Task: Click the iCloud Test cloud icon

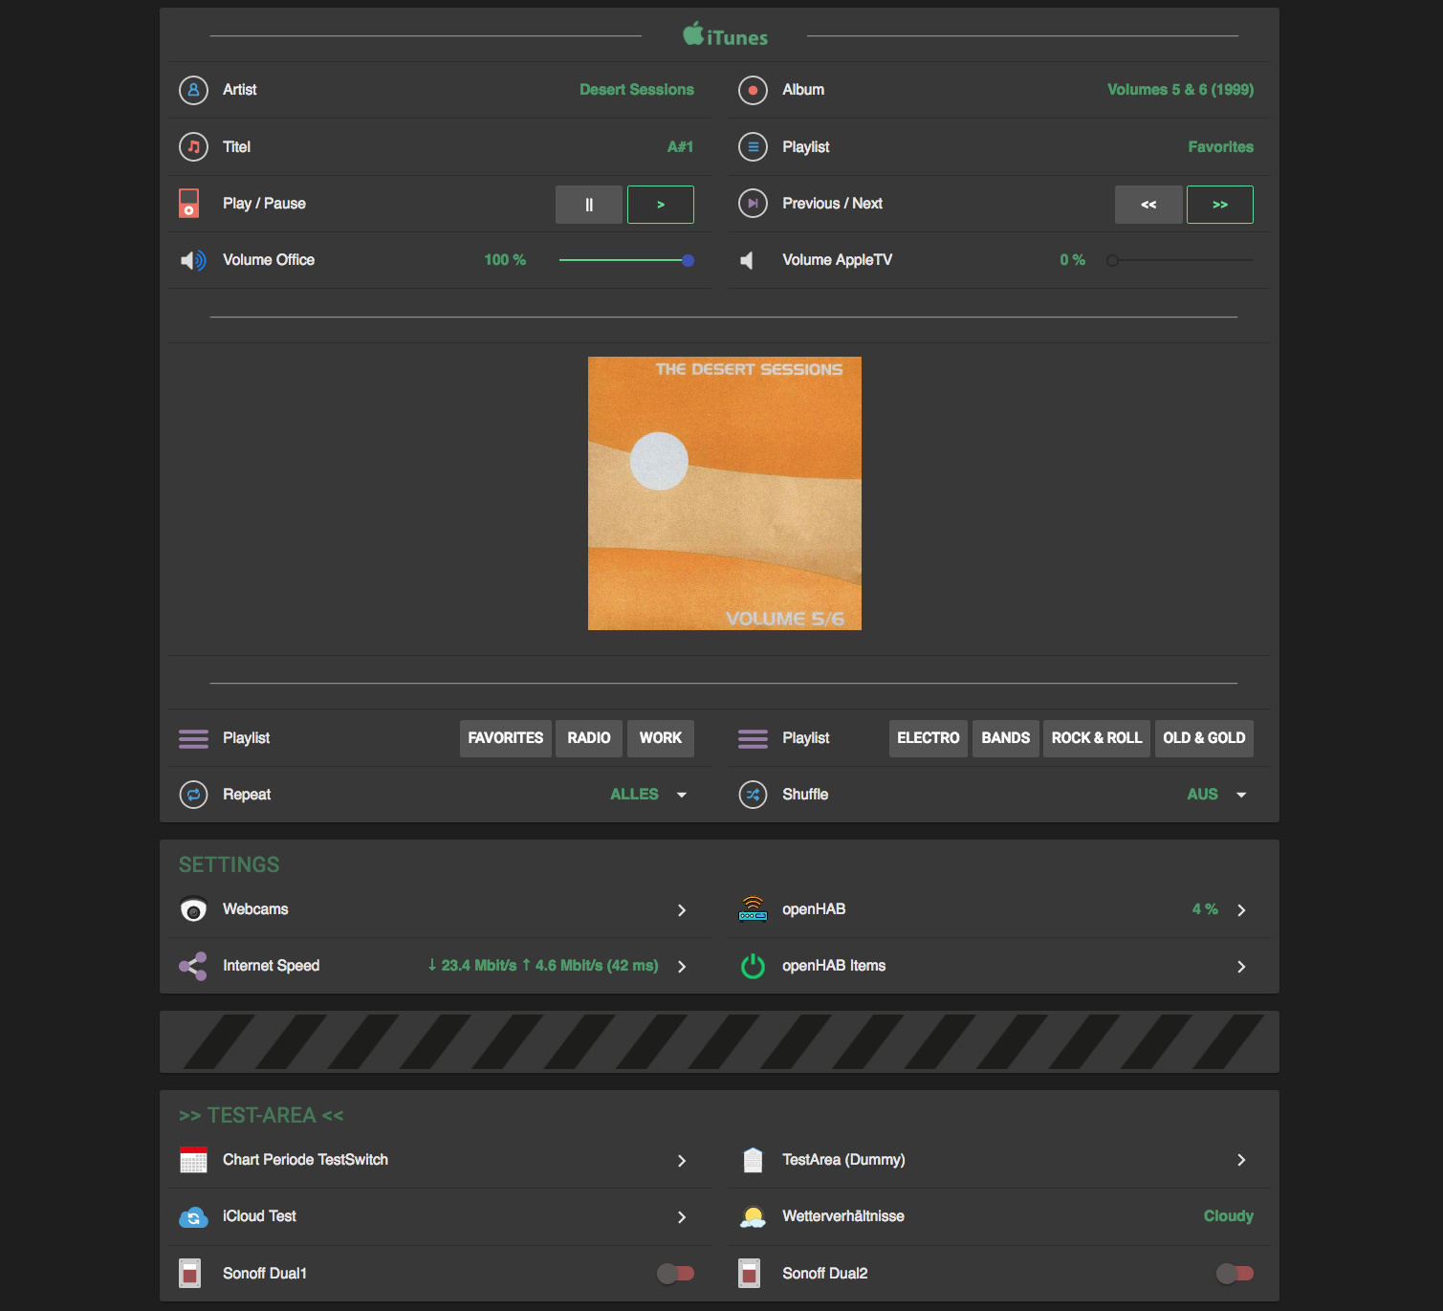Action: (x=193, y=1216)
